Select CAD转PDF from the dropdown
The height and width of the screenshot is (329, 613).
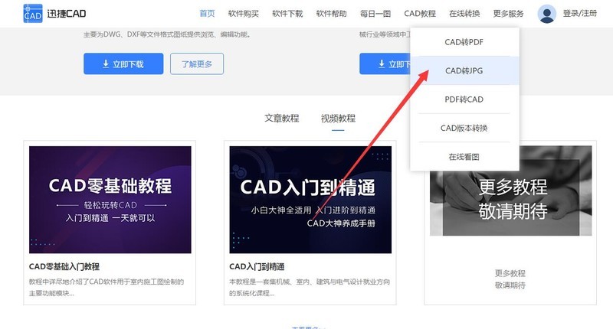(x=464, y=42)
